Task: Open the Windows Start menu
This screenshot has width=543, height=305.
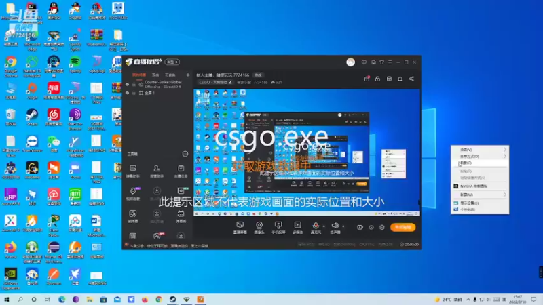Action: pyautogui.click(x=7, y=299)
